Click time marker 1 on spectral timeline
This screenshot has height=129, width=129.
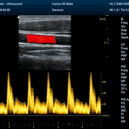(x=9, y=127)
